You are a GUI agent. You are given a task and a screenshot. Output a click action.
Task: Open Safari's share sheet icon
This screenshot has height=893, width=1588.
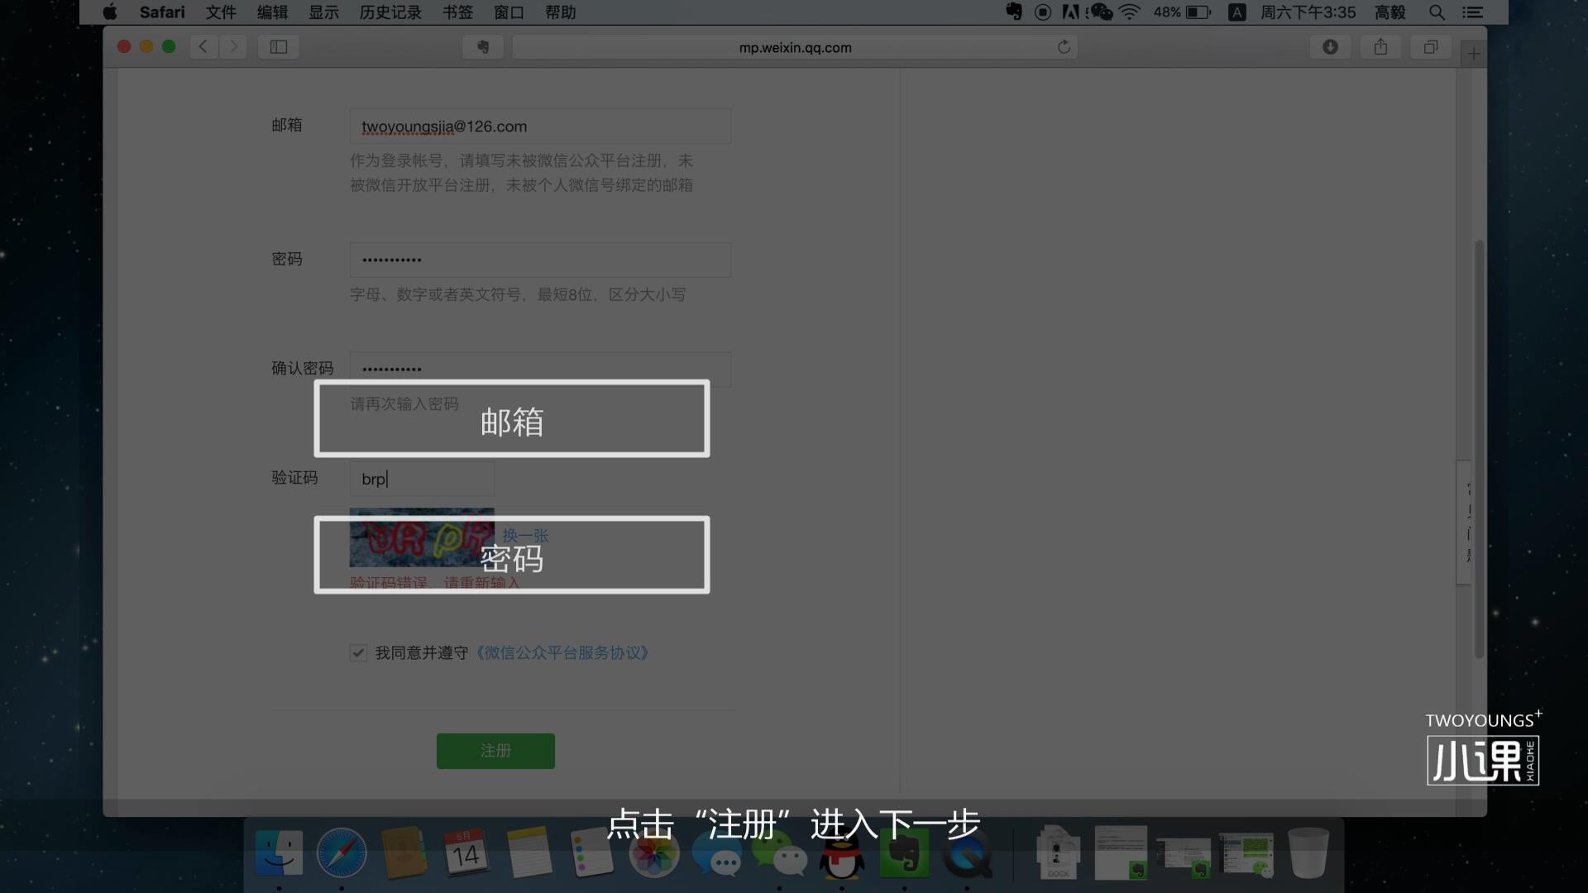click(x=1380, y=47)
